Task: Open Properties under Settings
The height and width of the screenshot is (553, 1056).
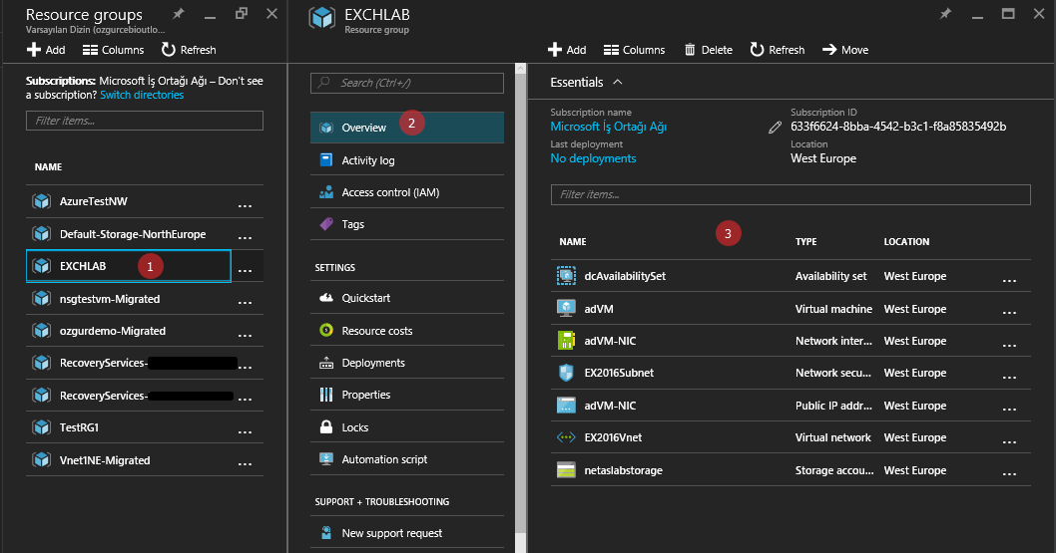Action: coord(407,395)
